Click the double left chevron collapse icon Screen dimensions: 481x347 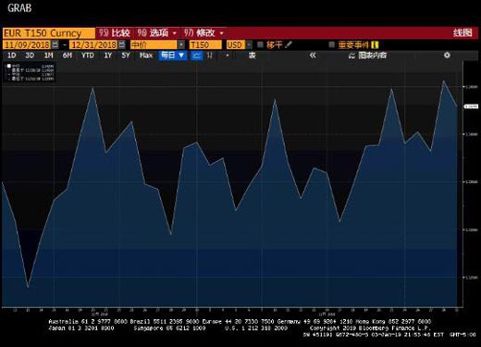[313, 56]
